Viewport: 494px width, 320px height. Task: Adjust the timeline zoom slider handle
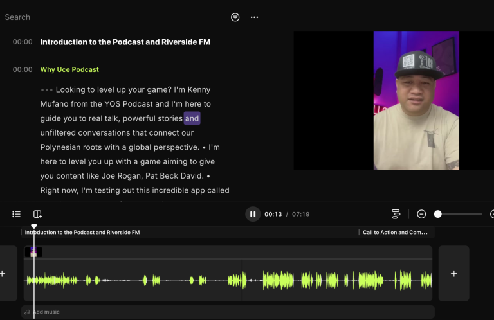(x=437, y=214)
